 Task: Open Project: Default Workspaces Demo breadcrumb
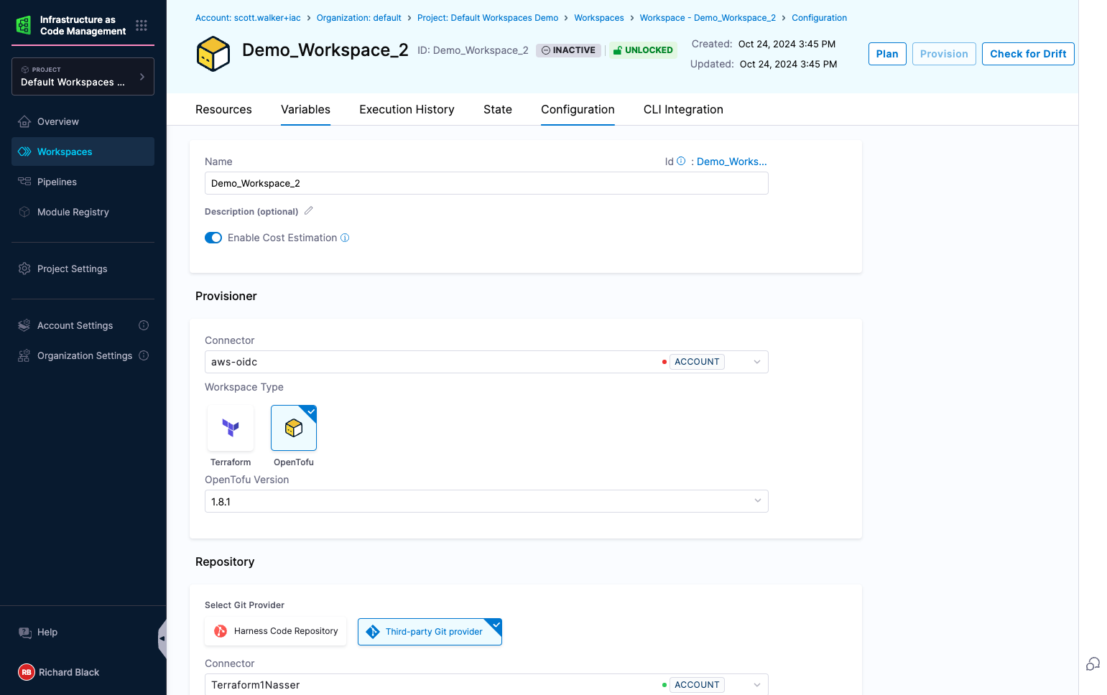pos(488,18)
